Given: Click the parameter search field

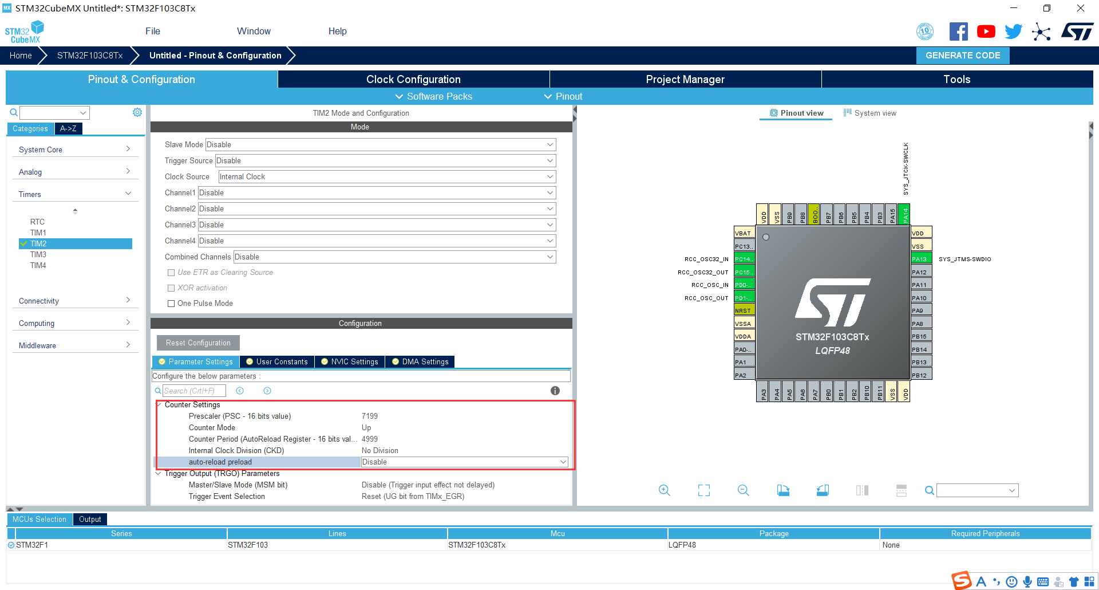Looking at the screenshot, I should 194,391.
